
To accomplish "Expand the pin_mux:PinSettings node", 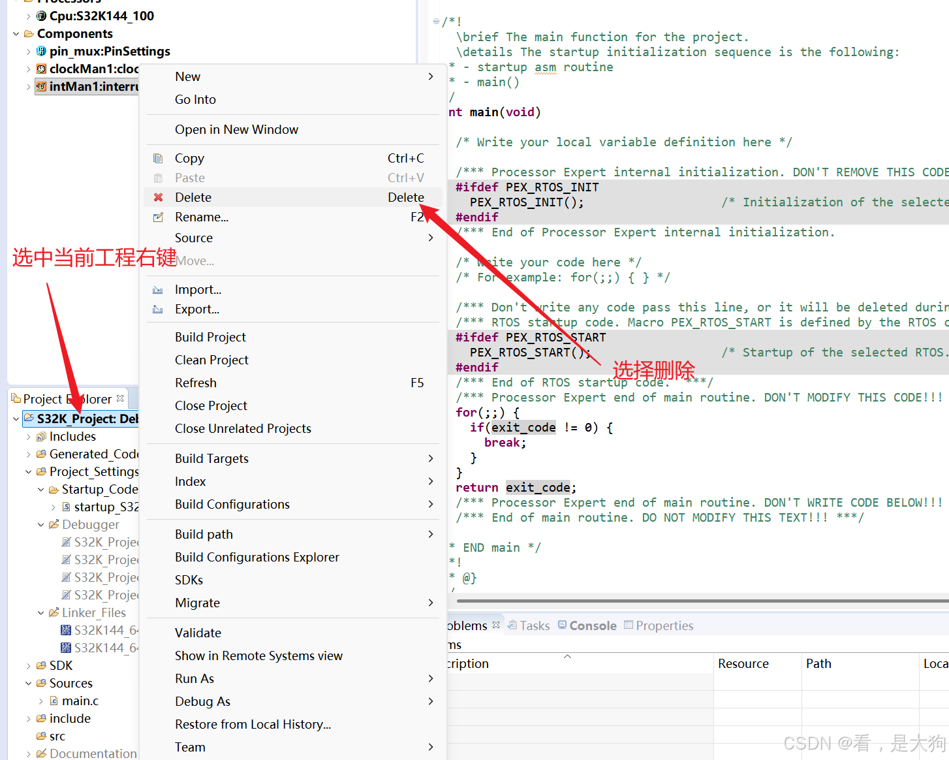I will [x=28, y=51].
